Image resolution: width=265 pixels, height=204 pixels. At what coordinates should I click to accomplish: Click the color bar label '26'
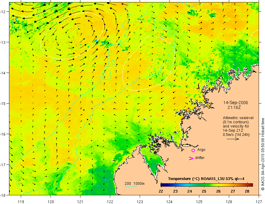click(218, 191)
